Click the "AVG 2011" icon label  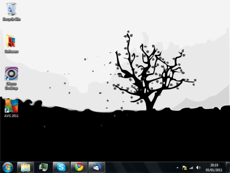pyautogui.click(x=11, y=116)
